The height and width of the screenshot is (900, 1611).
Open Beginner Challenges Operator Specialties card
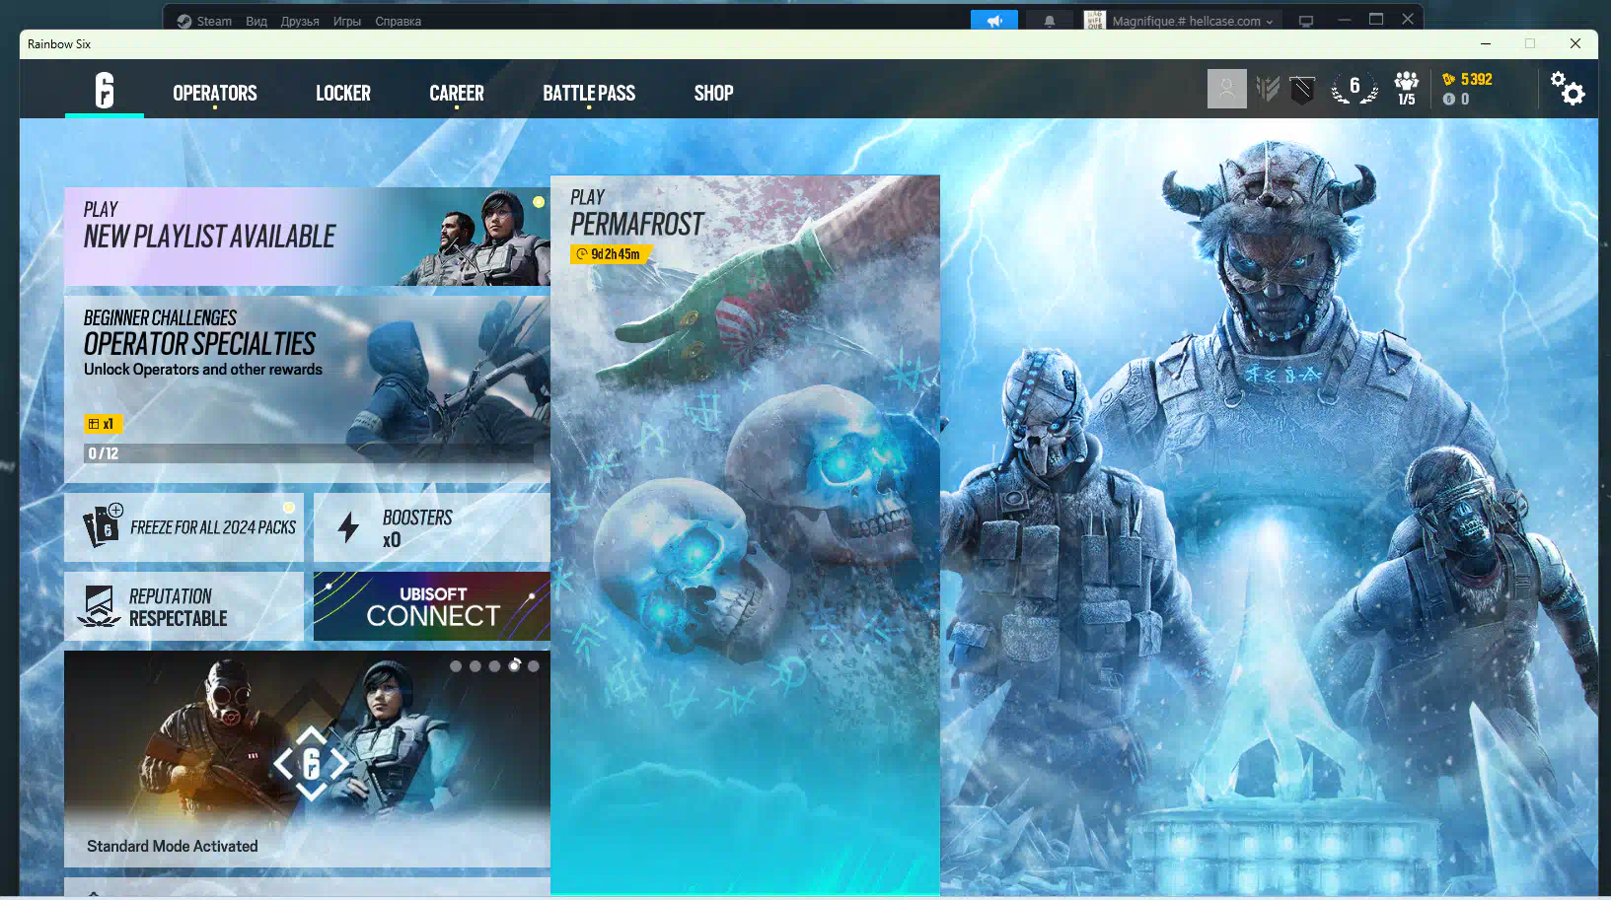point(307,389)
